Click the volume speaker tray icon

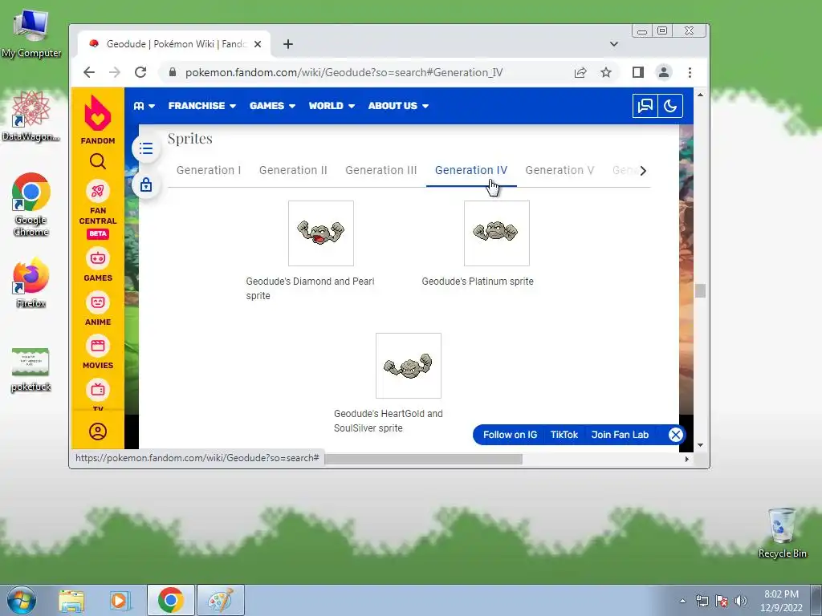click(741, 601)
